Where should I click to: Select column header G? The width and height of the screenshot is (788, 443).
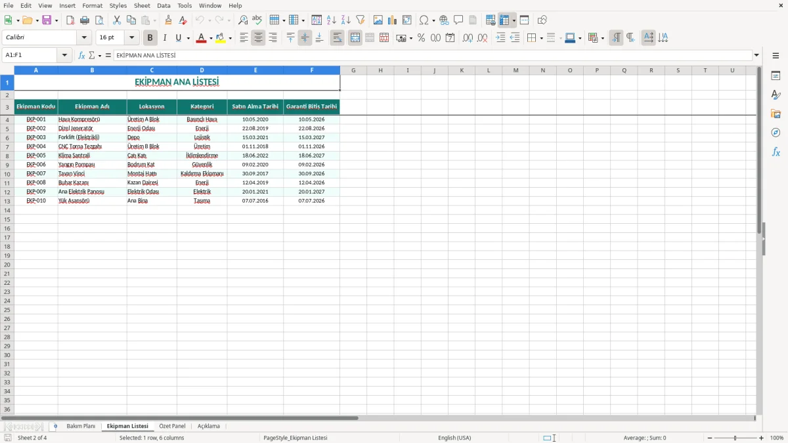(353, 70)
